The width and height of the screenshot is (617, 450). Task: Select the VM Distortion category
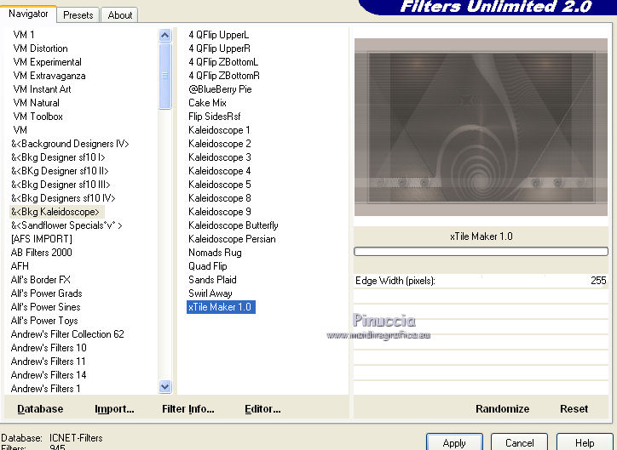pyautogui.click(x=41, y=48)
